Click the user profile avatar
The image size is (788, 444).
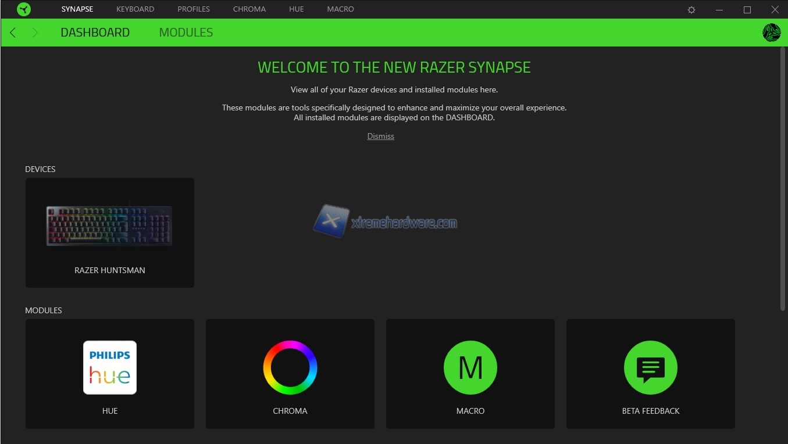[x=771, y=33]
